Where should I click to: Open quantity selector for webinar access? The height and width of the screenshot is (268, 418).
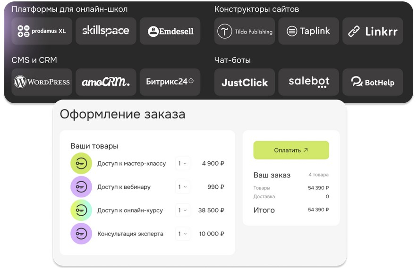click(183, 187)
